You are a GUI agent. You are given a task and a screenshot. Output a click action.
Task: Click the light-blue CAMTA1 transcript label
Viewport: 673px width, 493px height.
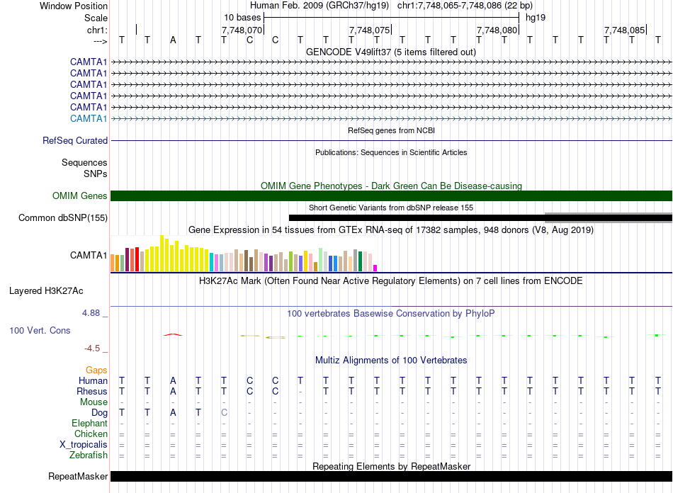coord(89,118)
